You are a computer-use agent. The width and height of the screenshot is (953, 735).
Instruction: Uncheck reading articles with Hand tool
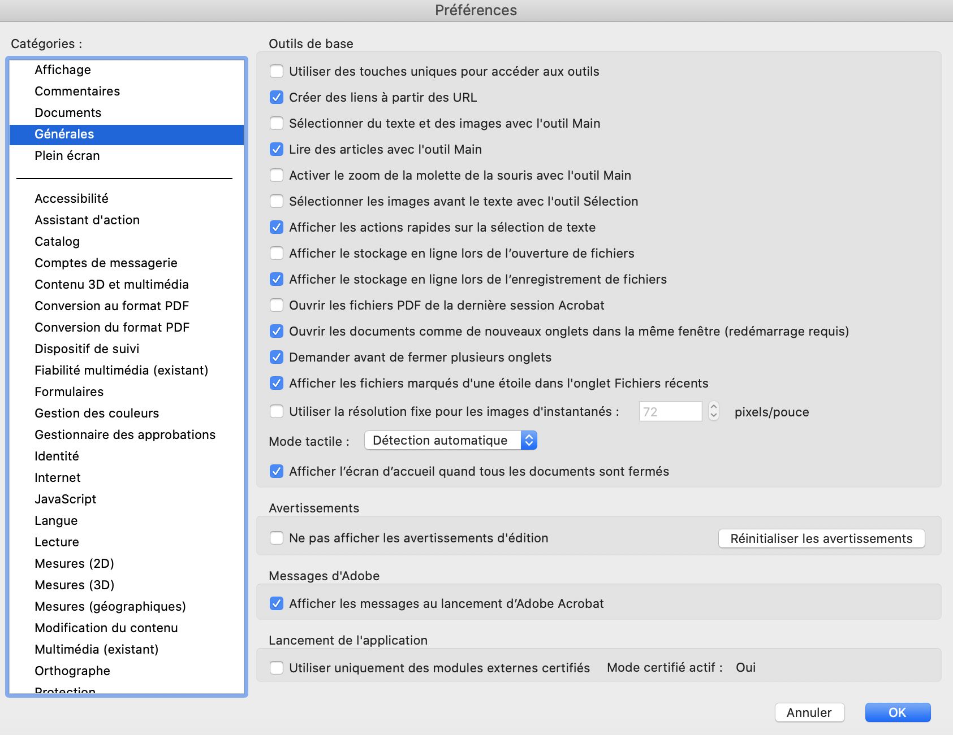click(x=277, y=149)
